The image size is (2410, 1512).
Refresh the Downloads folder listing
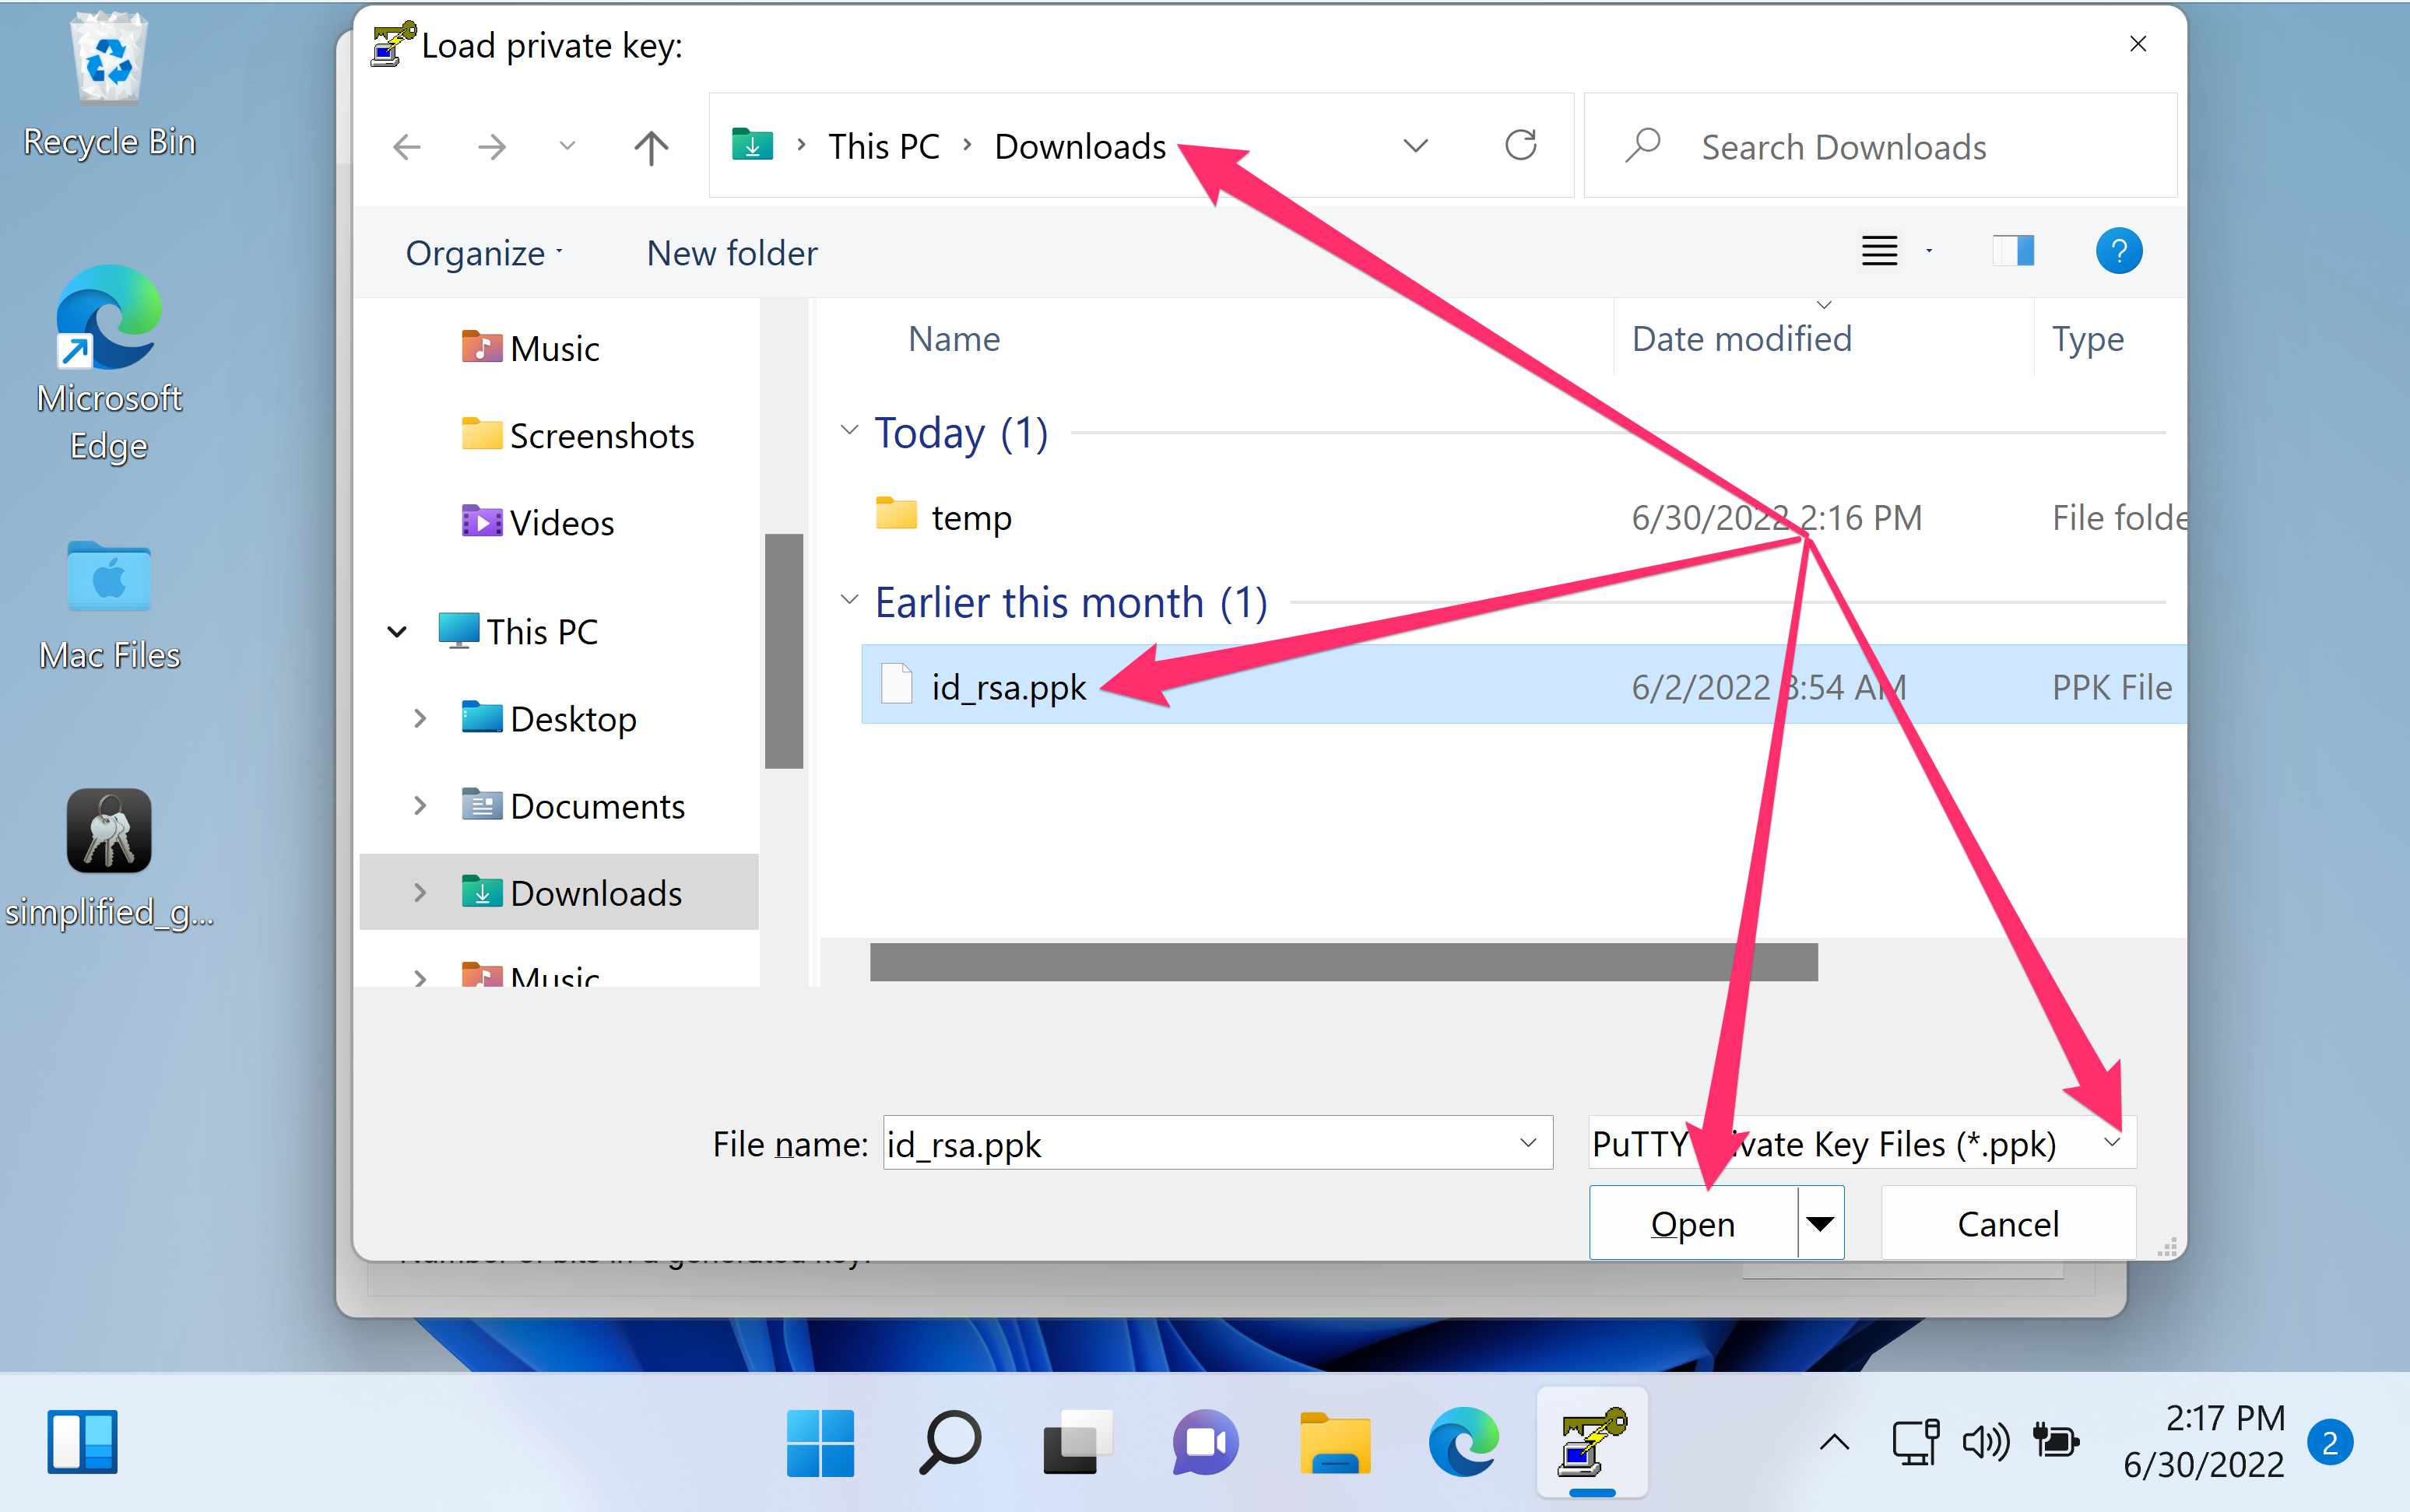[1521, 146]
